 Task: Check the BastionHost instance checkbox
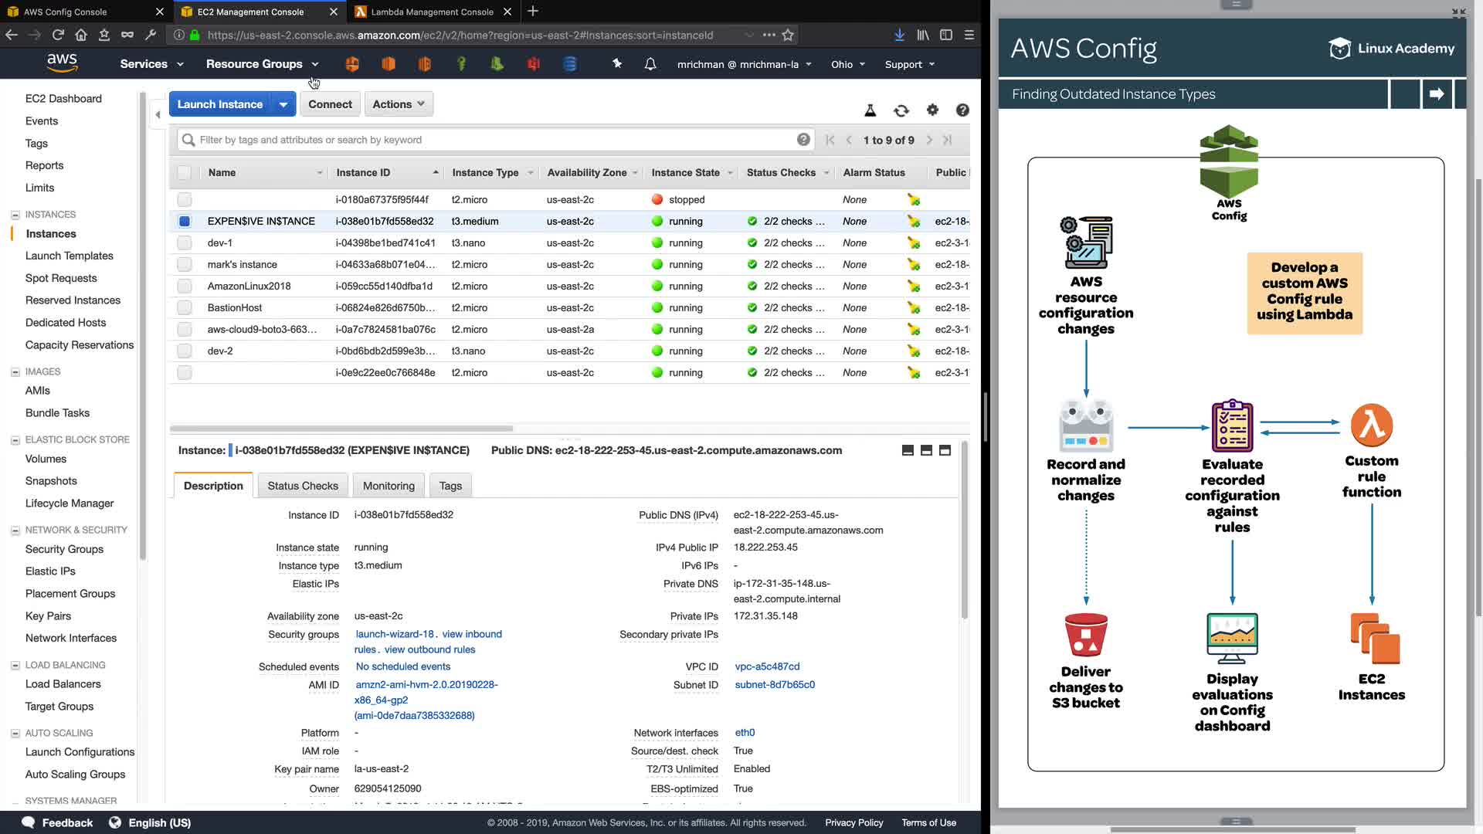(x=185, y=308)
